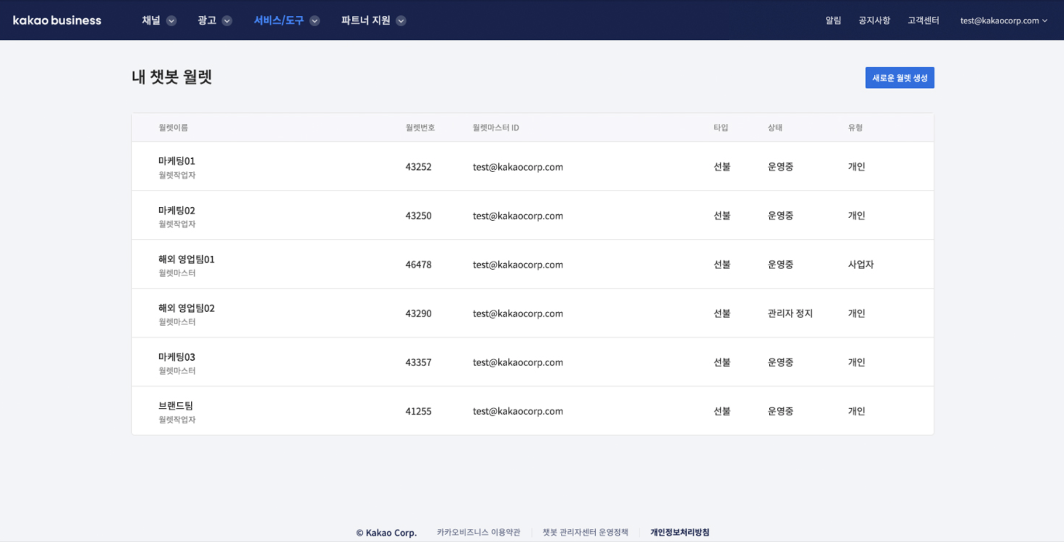Select 해외 영업팀02 suspended wallet
This screenshot has height=542, width=1064.
tap(186, 308)
